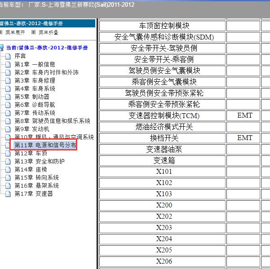Open 第10章 暖风、通风与空调系统

coord(54,137)
